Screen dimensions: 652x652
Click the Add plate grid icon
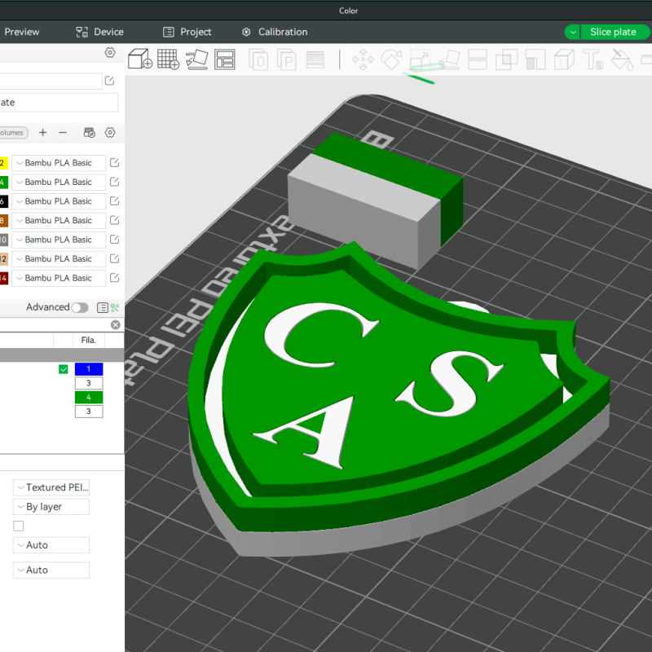pyautogui.click(x=168, y=59)
